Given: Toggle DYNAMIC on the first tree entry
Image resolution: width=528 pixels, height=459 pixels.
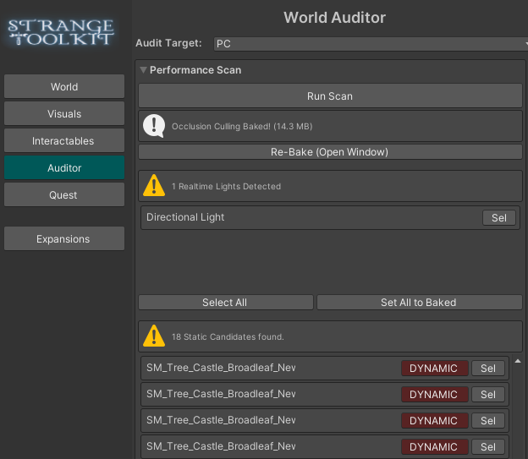Looking at the screenshot, I should 434,369.
